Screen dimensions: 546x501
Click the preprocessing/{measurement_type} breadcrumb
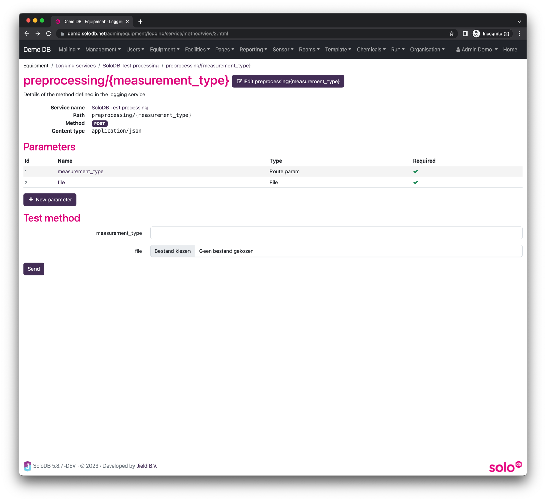[208, 66]
